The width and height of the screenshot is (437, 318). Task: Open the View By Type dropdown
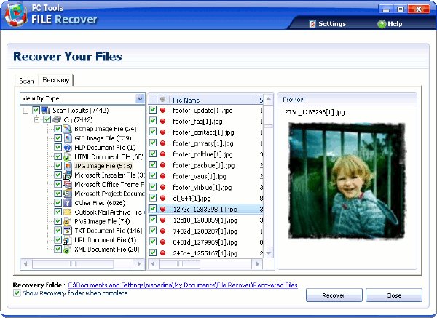tap(140, 98)
